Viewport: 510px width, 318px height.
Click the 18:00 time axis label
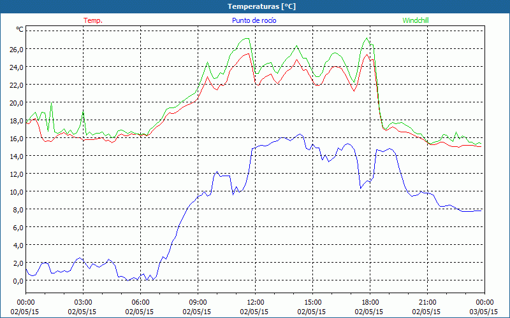(370, 303)
